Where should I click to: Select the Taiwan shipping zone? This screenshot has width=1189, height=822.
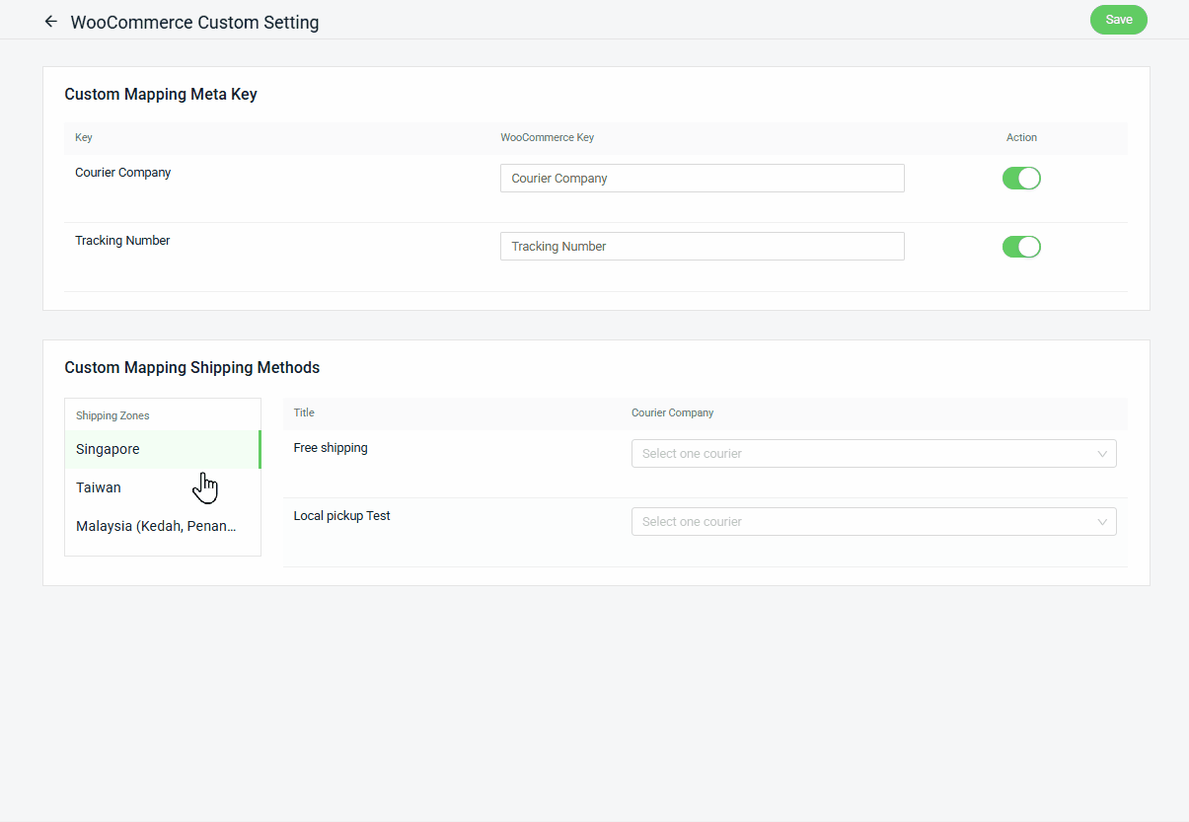click(163, 487)
